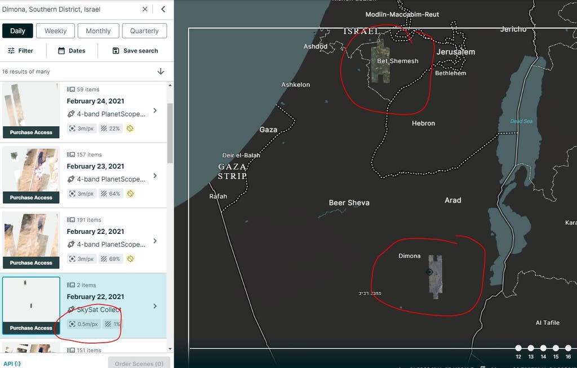
Task: Click Purchase Access on SkySat Collect result
Action: (31, 328)
